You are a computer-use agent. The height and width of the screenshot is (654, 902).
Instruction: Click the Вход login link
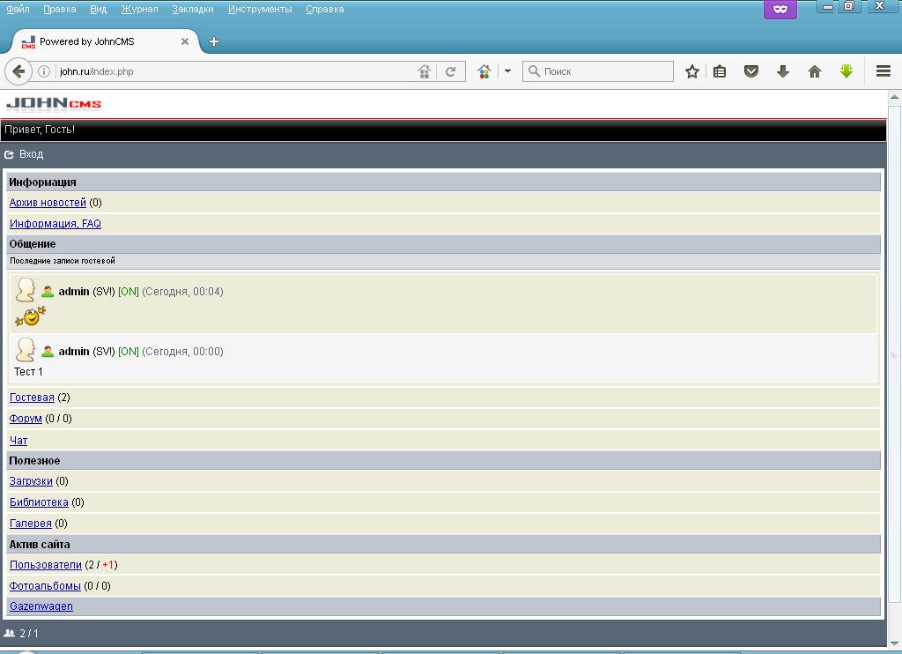click(x=31, y=154)
